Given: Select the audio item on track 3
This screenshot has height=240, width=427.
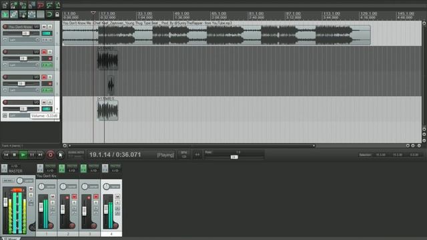Looking at the screenshot, I should pos(111,85).
